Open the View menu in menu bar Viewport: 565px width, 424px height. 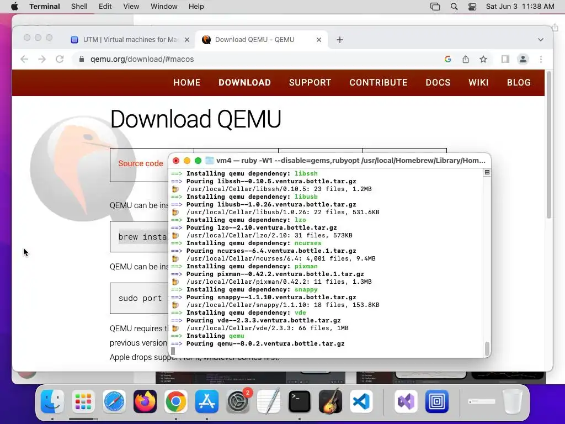[131, 7]
